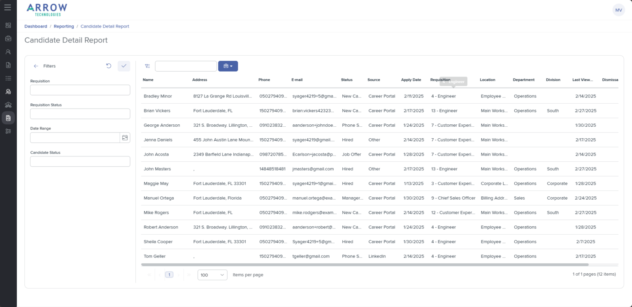Open the items per page dropdown showing 100
Viewport: 632px width, 307px height.
pyautogui.click(x=212, y=274)
